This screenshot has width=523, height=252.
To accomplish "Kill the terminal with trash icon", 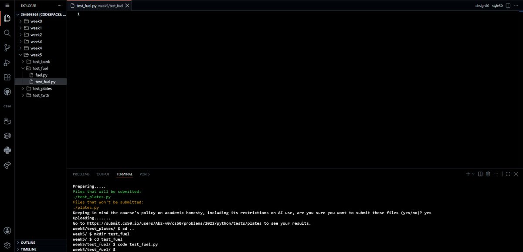I will tap(488, 174).
